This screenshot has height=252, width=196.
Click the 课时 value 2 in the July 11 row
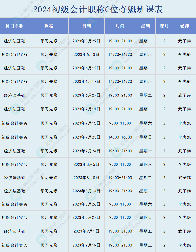164,109
